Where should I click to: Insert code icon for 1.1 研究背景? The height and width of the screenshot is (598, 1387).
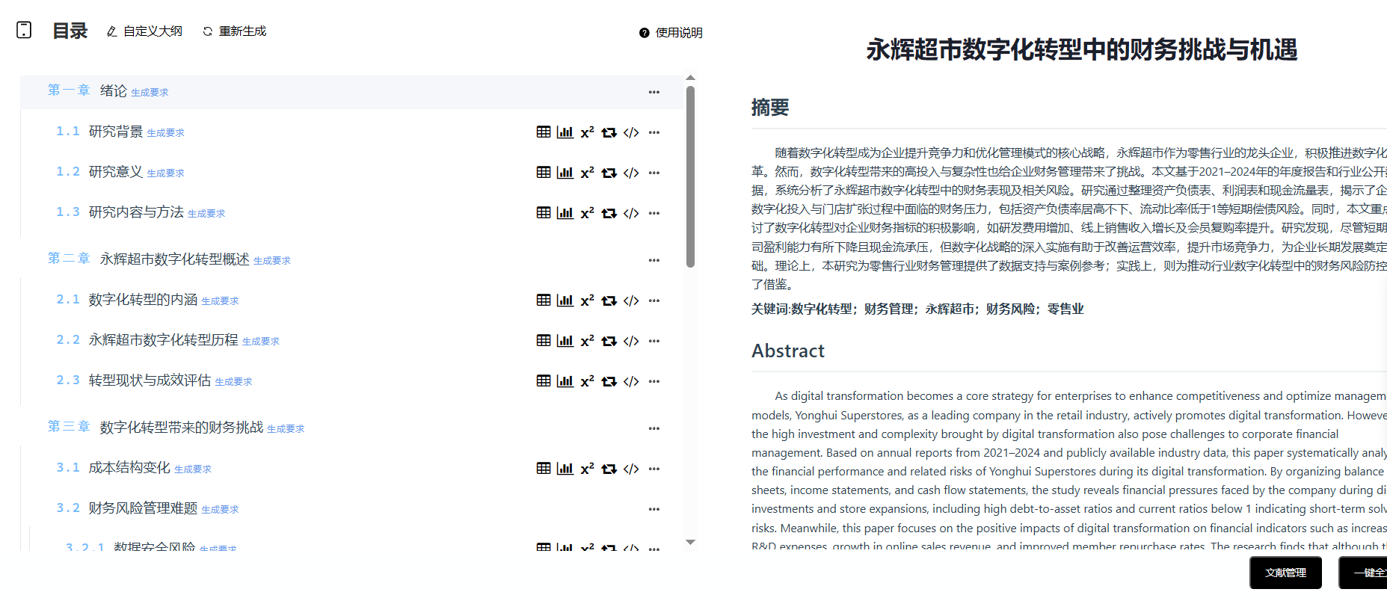click(x=631, y=132)
